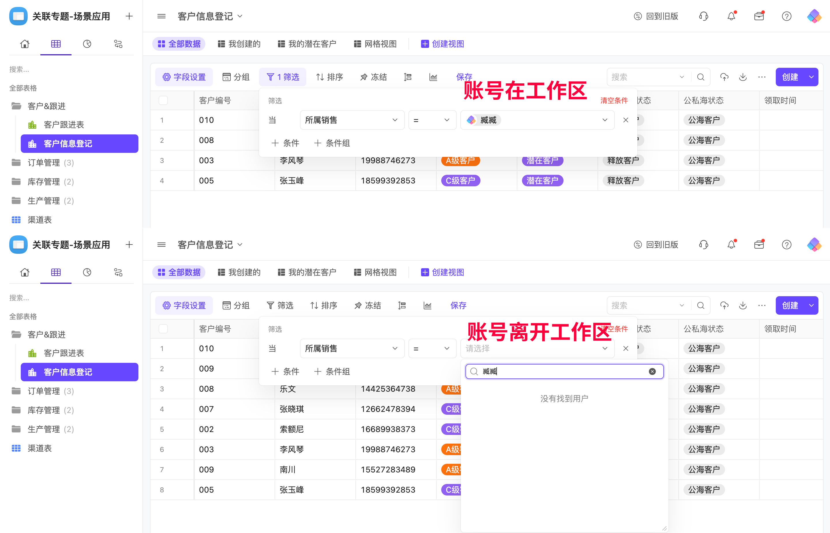Open the help question-mark icon in upper header

point(786,16)
